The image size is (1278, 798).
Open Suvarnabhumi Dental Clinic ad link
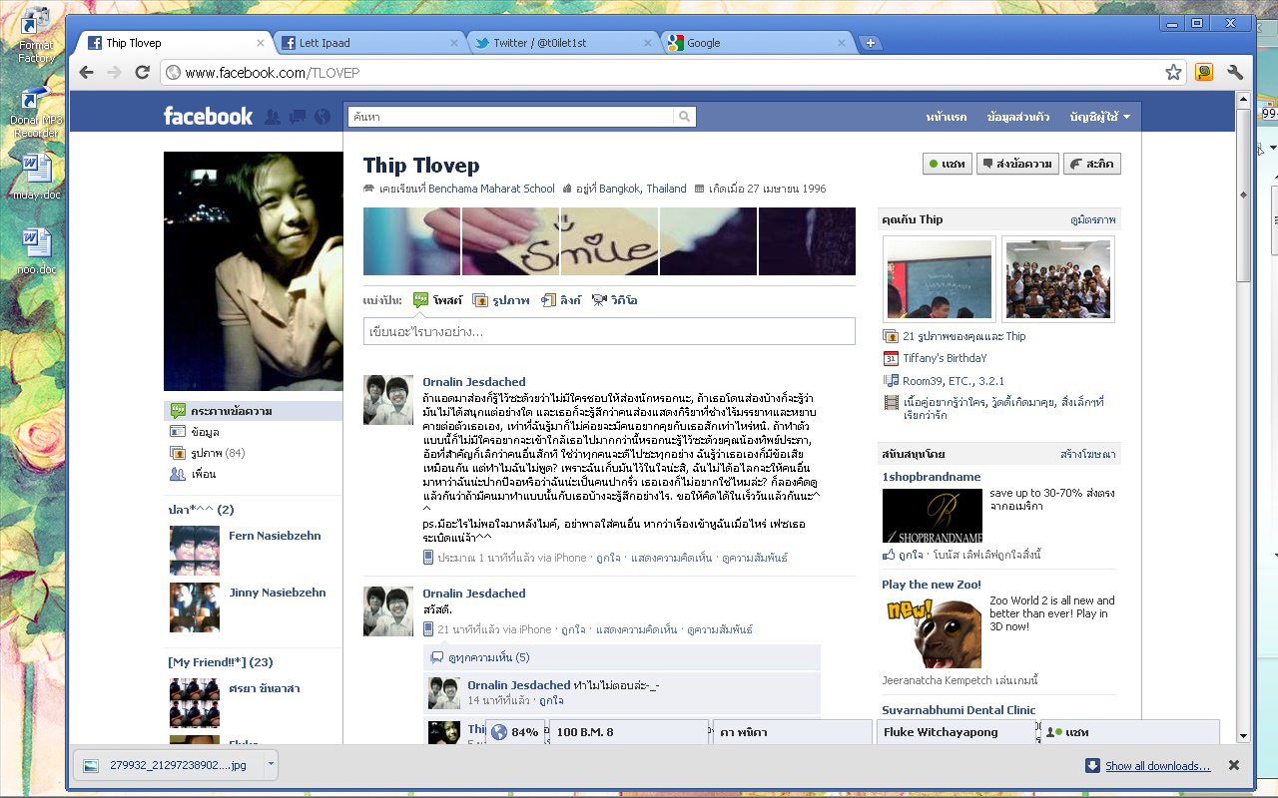click(958, 710)
